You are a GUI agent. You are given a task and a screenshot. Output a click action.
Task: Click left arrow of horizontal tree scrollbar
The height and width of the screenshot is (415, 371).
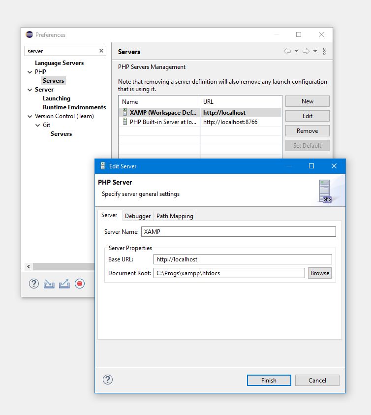[29, 266]
